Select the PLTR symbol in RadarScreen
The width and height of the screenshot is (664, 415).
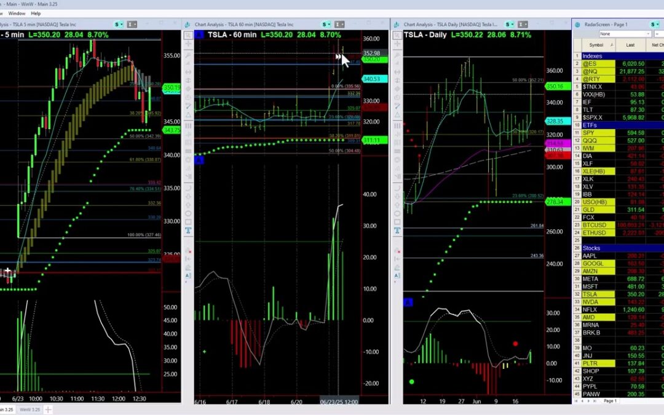598,363
